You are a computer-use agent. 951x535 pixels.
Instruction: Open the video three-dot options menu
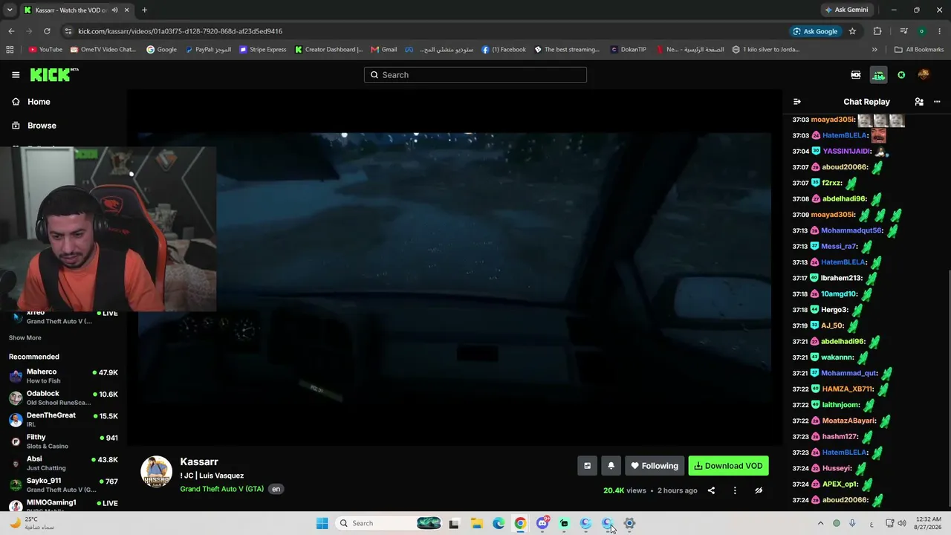tap(735, 490)
